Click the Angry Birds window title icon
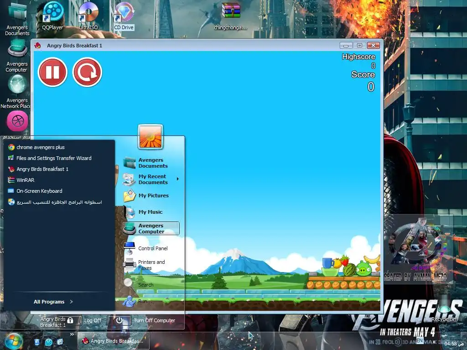Screen dimensions: 467x350 click(x=38, y=46)
